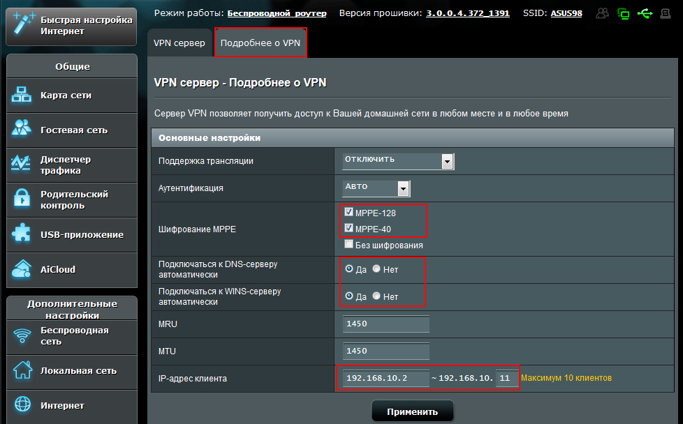The width and height of the screenshot is (683, 424).
Task: Click the 'Шифрование MPPE' label
Action: (x=198, y=229)
